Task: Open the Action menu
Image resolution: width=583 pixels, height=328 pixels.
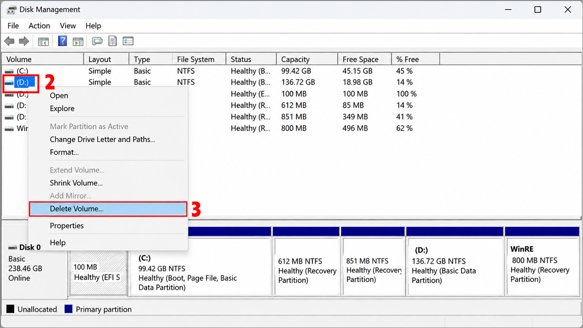Action: tap(39, 26)
